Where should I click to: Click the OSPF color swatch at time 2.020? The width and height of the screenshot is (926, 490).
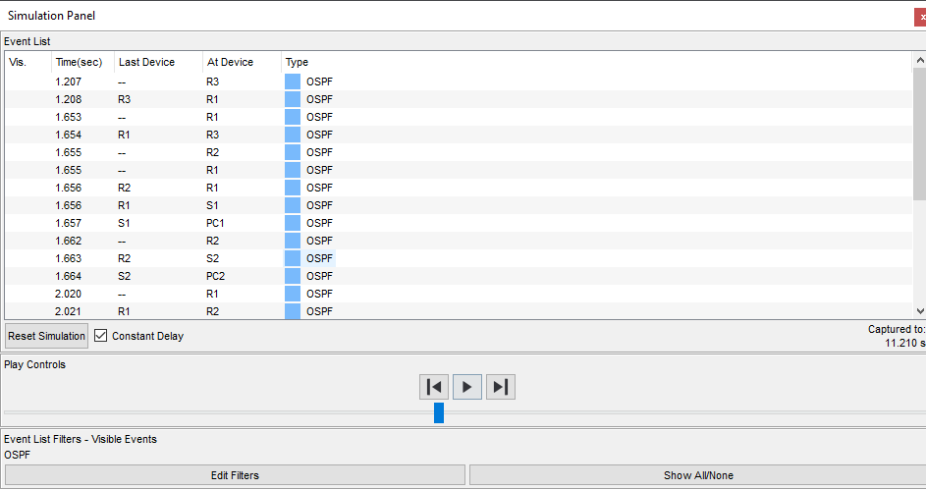click(x=293, y=294)
